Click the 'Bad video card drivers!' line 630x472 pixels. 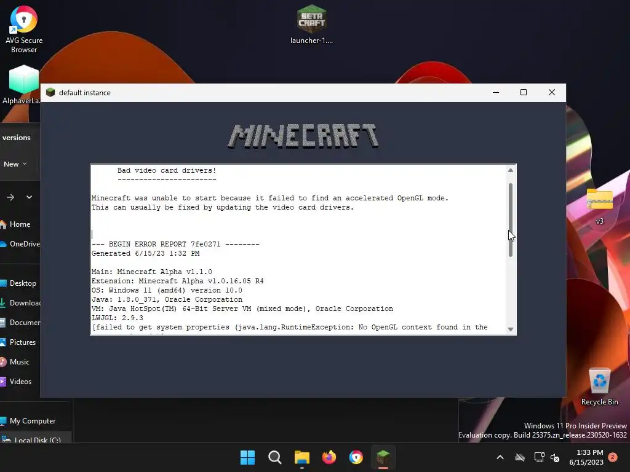167,170
